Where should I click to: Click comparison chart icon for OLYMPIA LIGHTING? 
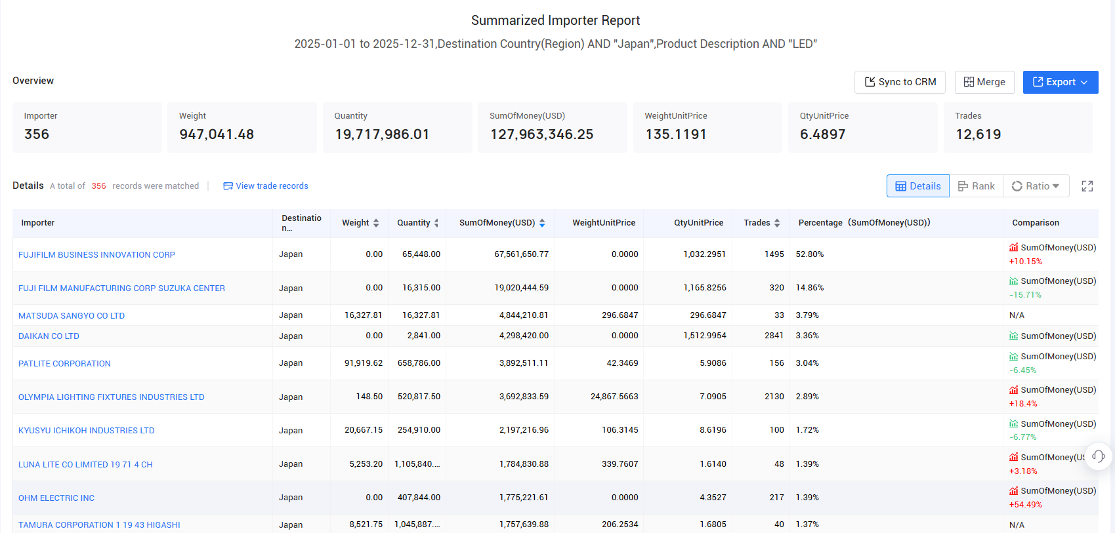(1014, 389)
